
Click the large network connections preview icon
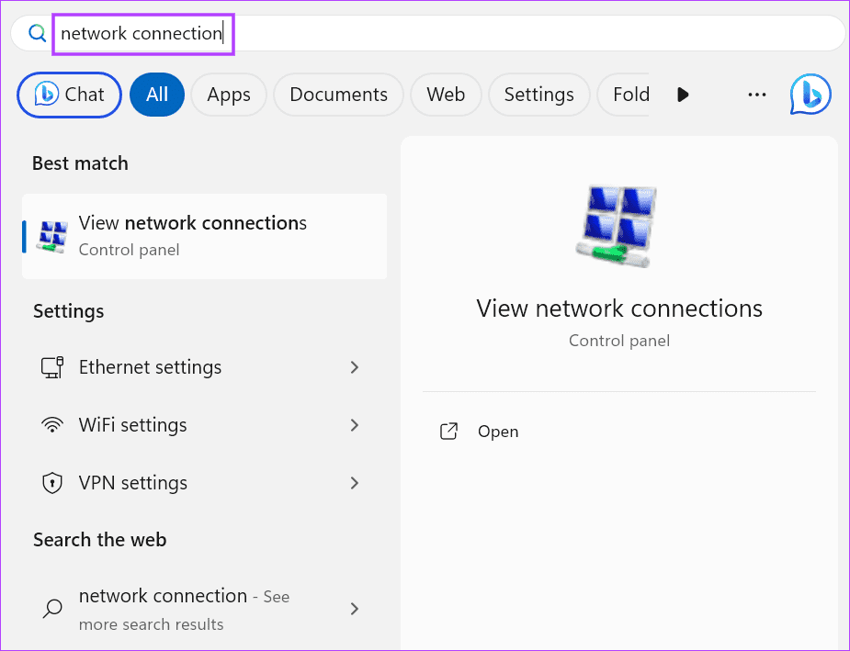(x=618, y=226)
